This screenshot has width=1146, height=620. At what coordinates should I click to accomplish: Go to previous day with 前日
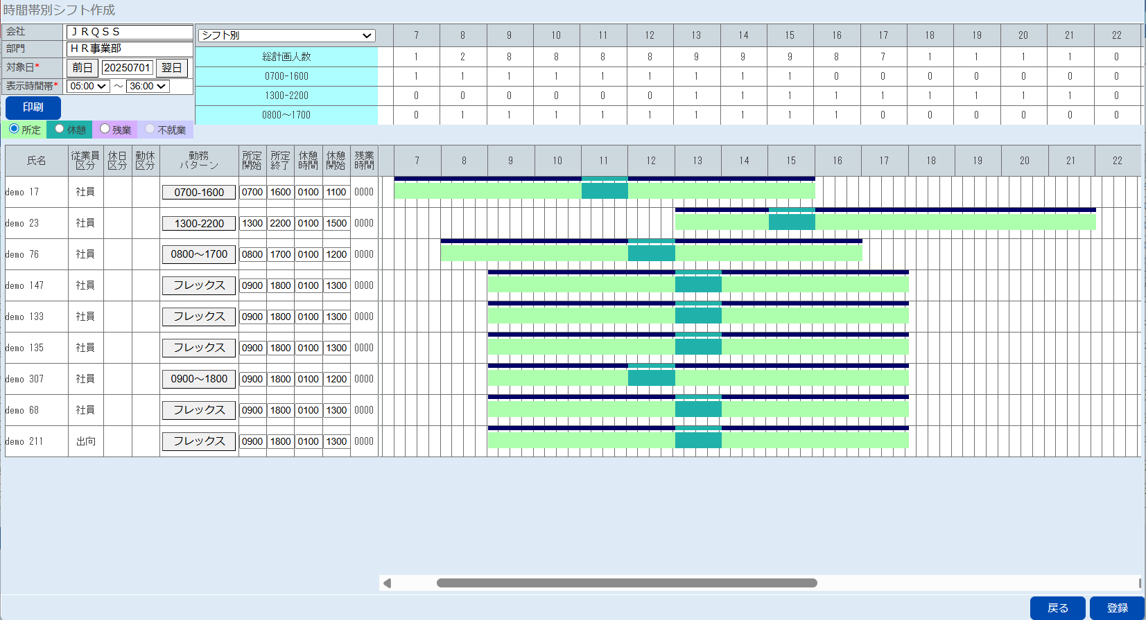[x=83, y=67]
